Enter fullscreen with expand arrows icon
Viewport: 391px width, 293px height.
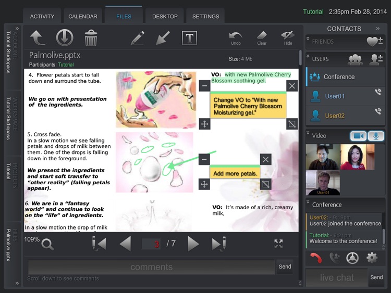coord(278,244)
